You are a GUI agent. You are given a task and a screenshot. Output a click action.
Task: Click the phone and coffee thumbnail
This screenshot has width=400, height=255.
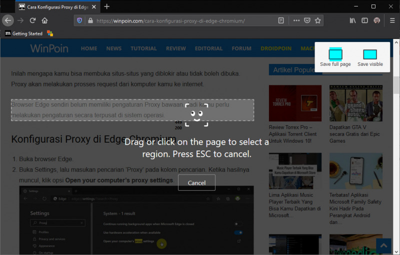(x=356, y=171)
